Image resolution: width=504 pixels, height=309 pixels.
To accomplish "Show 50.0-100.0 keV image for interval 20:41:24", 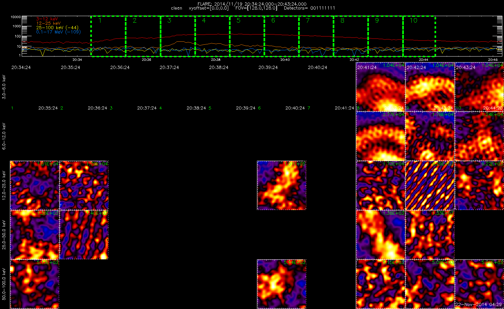I will pyautogui.click(x=380, y=284).
